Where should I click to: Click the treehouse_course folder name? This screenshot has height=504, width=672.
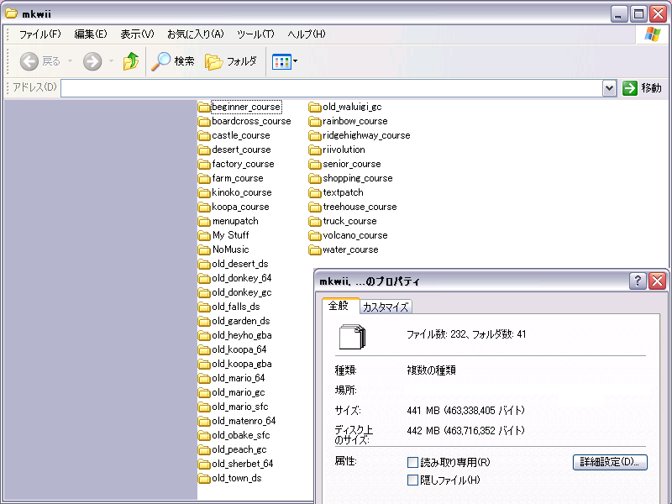(360, 207)
